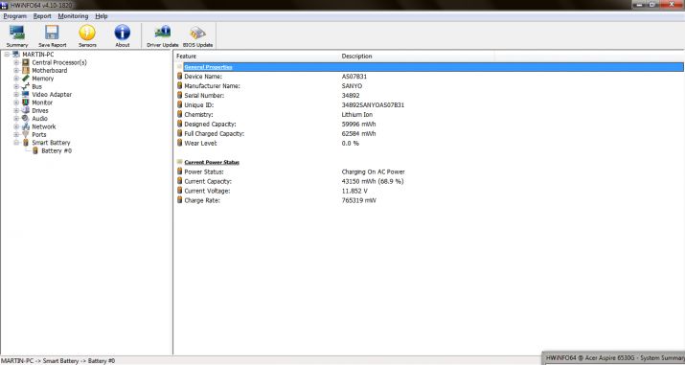Viewport: 685px width, 365px height.
Task: Open the Program menu
Action: tap(15, 16)
